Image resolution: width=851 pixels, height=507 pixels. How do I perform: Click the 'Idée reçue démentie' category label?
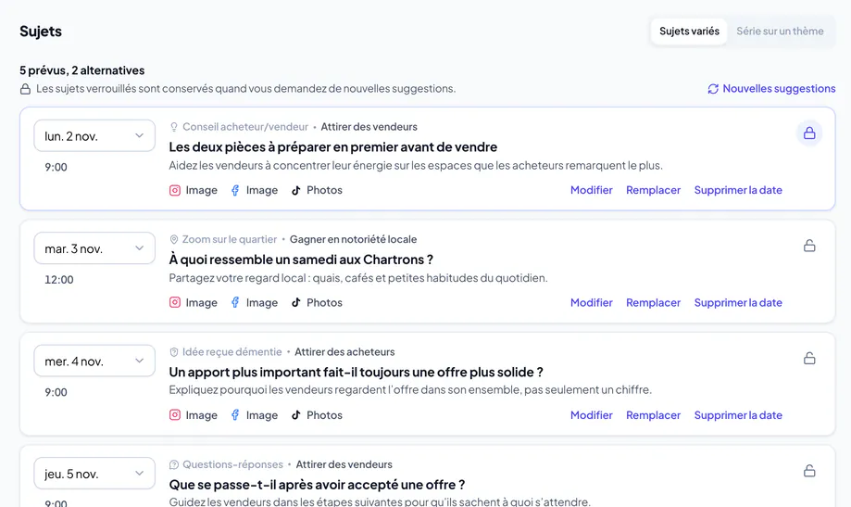tap(232, 352)
